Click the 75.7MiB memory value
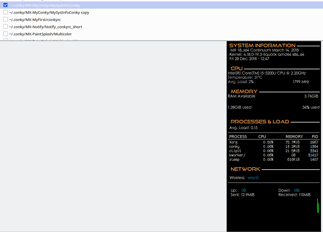323x232 pixels. [292, 142]
